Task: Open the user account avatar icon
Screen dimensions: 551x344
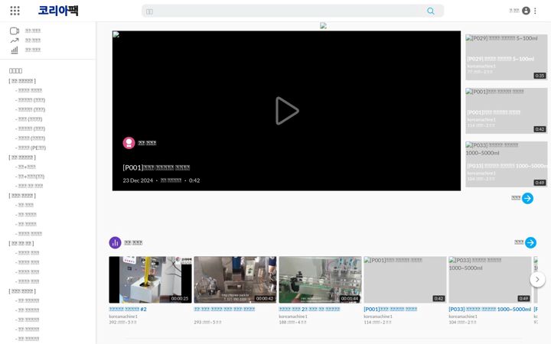Action: 526,11
